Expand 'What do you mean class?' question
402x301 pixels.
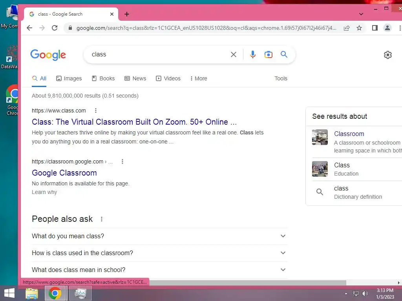(x=159, y=236)
